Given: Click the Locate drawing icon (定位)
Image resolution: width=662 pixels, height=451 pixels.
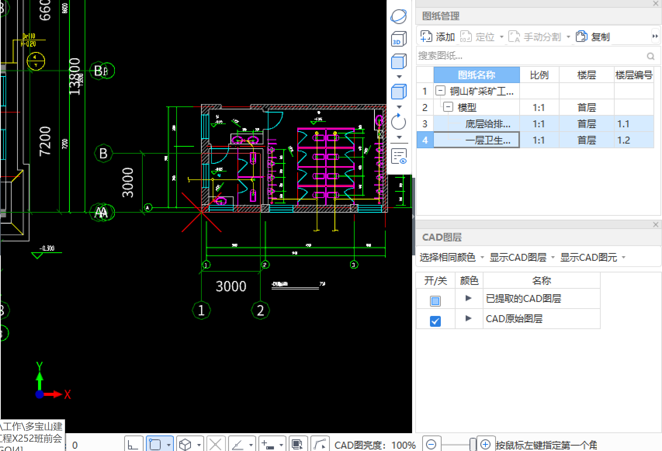Looking at the screenshot, I should pyautogui.click(x=466, y=36).
